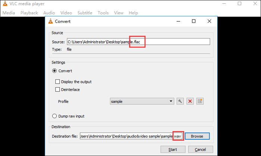Expand the Profile dropdown showing sample
Image resolution: width=261 pixels, height=156 pixels.
(142, 101)
